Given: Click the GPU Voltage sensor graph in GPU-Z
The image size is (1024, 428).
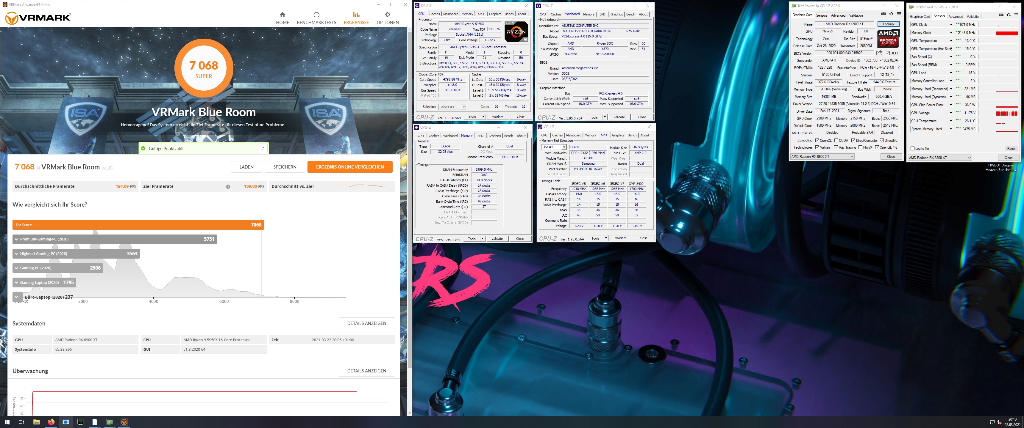Looking at the screenshot, I should click(x=998, y=113).
